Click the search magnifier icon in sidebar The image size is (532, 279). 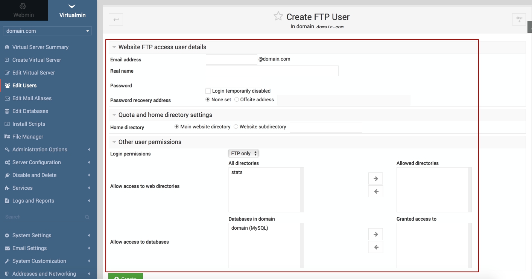click(x=87, y=217)
